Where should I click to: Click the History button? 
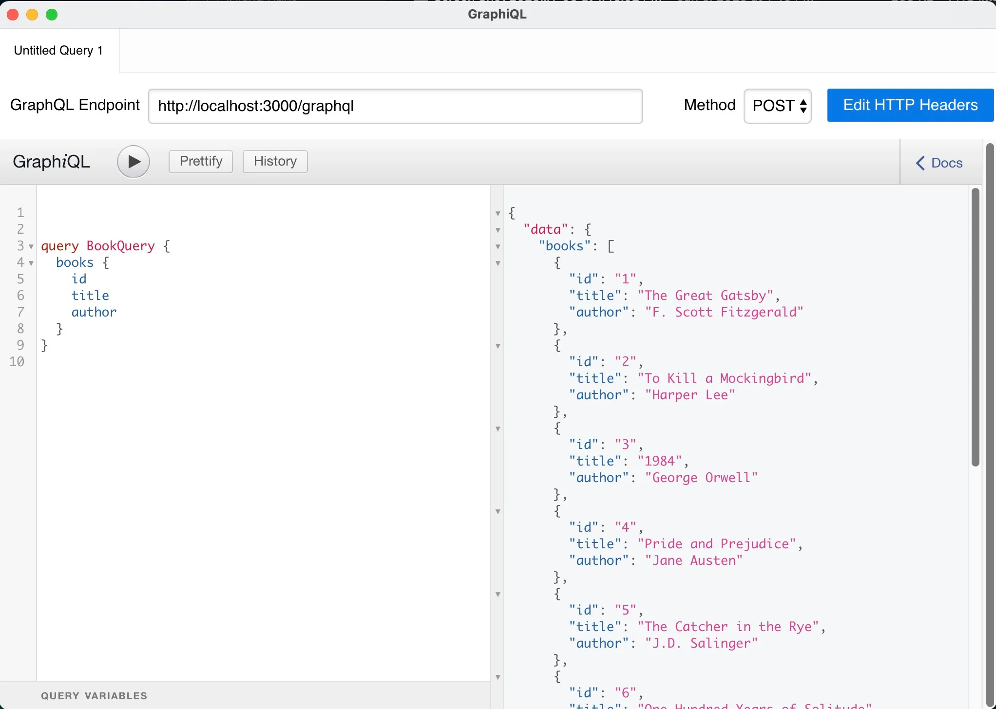coord(274,161)
